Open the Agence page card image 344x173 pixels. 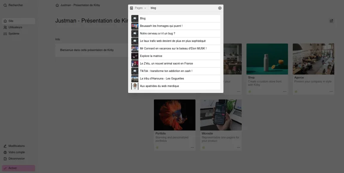coord(313,59)
